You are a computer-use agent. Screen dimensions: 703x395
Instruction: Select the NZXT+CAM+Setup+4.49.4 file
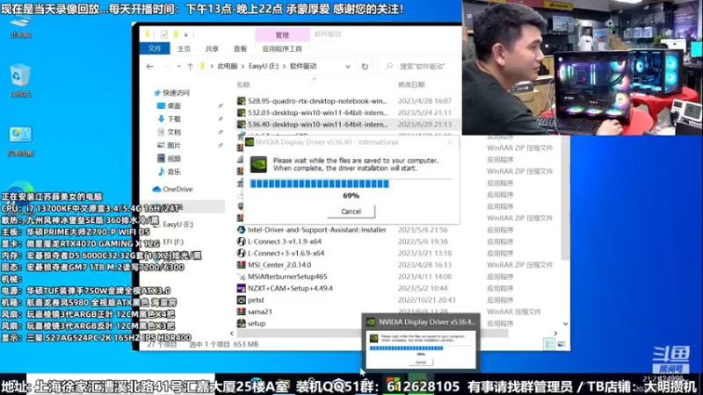pyautogui.click(x=290, y=288)
